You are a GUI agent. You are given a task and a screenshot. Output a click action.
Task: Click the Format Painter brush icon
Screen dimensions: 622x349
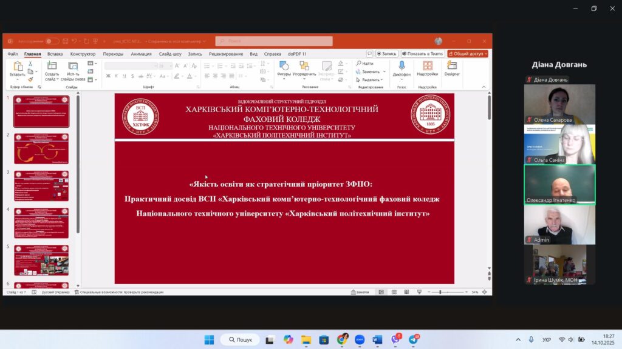[x=30, y=79]
